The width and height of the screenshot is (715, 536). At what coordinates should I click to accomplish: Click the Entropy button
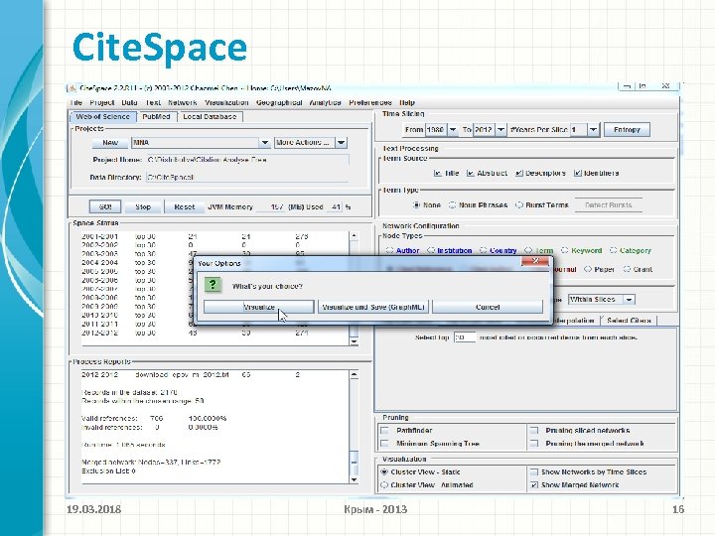tap(627, 130)
